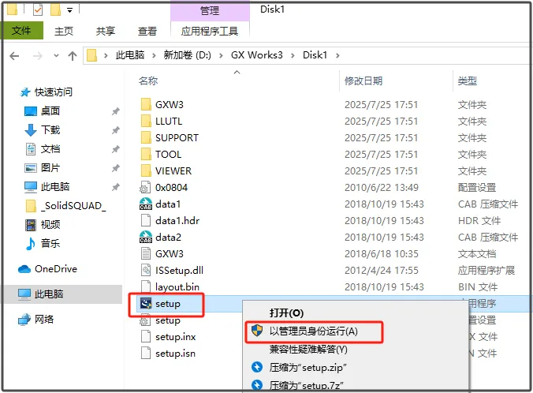Click the setup configuration settings icon

click(146, 320)
